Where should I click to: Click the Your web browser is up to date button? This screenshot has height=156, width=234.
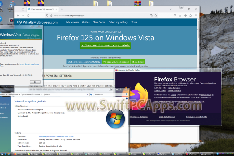(106, 45)
